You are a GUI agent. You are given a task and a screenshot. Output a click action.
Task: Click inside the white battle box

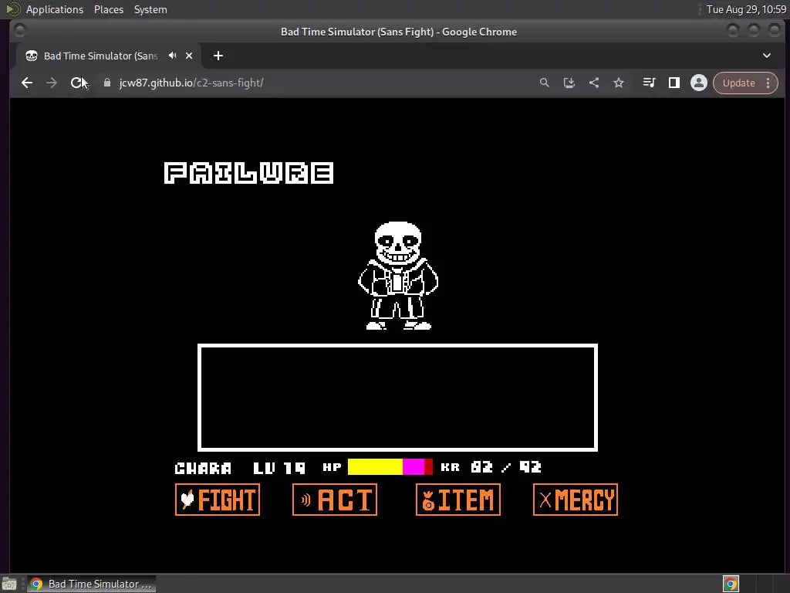pyautogui.click(x=397, y=398)
